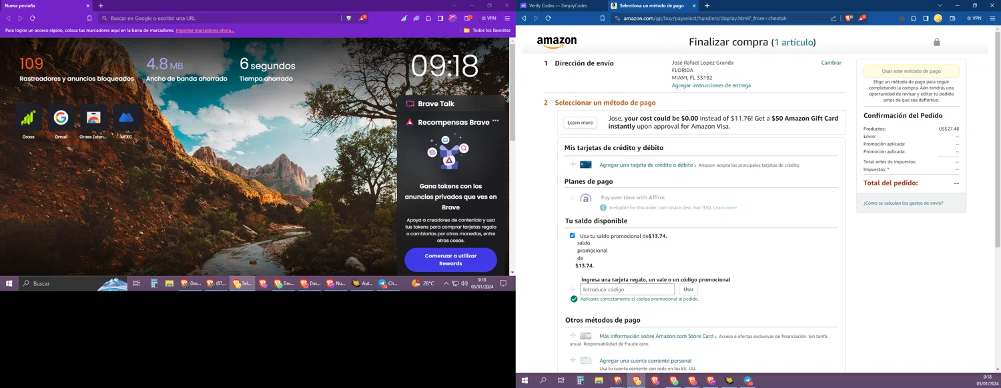Expand the gift card code plus icon

point(573,289)
